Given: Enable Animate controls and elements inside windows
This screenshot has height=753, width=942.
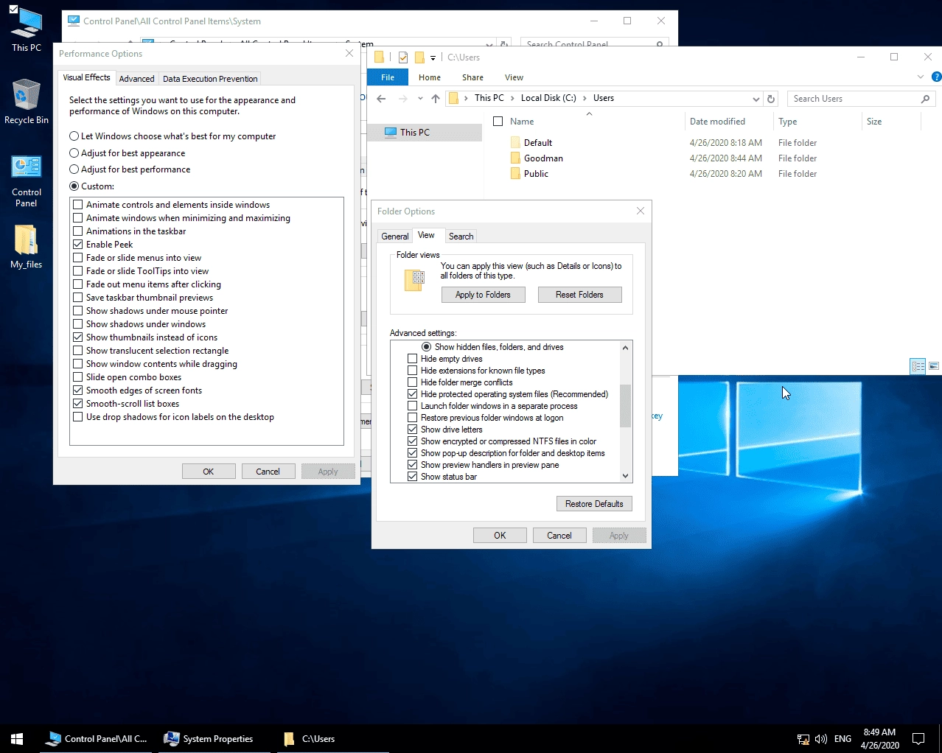Looking at the screenshot, I should coord(77,205).
